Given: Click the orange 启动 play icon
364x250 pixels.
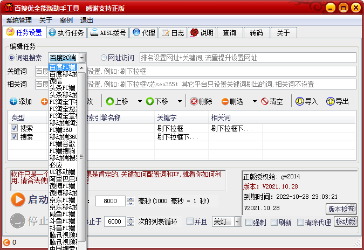Looking at the screenshot, I should (x=18, y=199).
